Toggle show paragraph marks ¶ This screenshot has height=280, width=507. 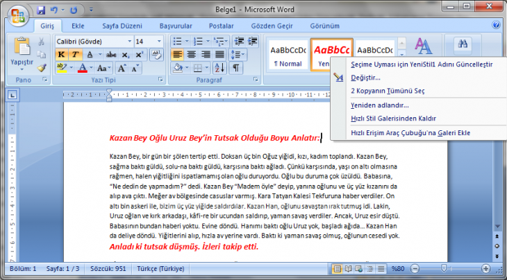click(x=236, y=68)
